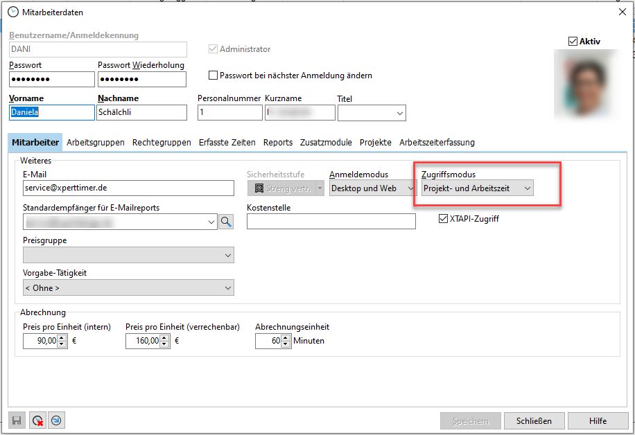Increase Preis pro Einheit (intern) with up arrow

[62, 337]
